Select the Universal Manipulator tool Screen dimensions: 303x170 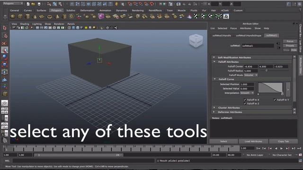tap(5, 72)
